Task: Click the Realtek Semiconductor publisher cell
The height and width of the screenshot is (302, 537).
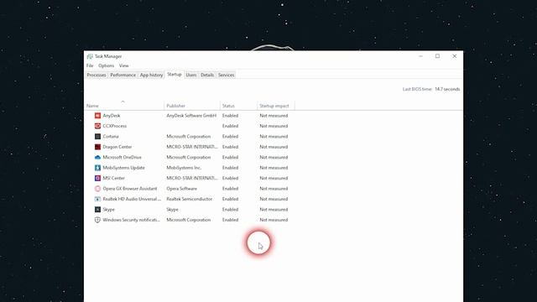Action: pyautogui.click(x=190, y=199)
